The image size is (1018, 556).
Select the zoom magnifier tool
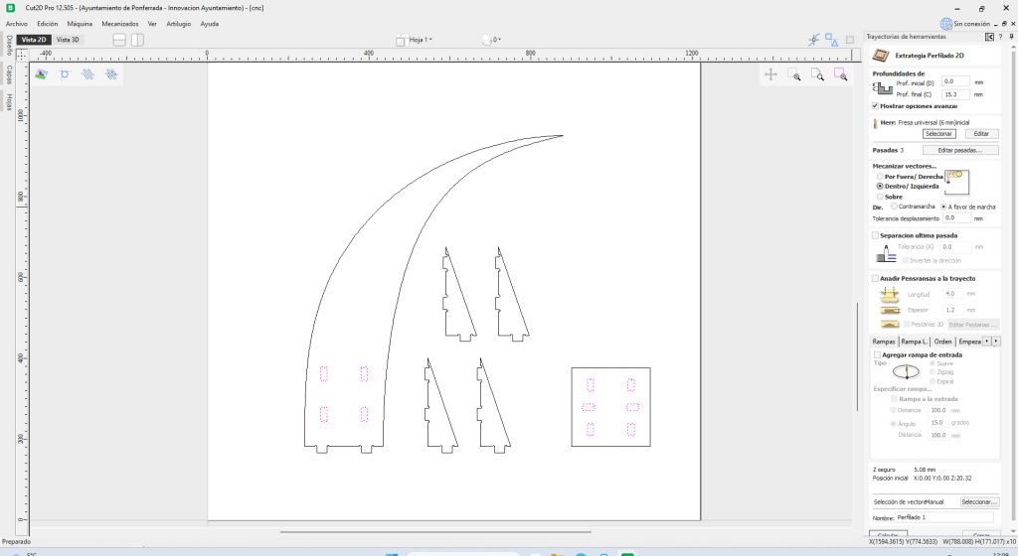pos(794,74)
